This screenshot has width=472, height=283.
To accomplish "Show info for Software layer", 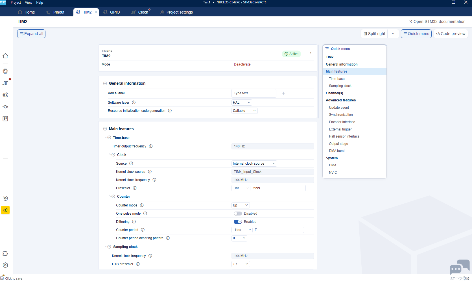I will point(134,103).
